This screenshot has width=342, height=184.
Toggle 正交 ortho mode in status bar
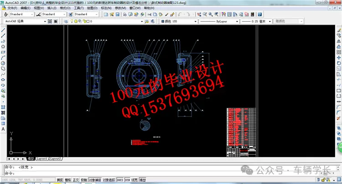tap(76, 180)
